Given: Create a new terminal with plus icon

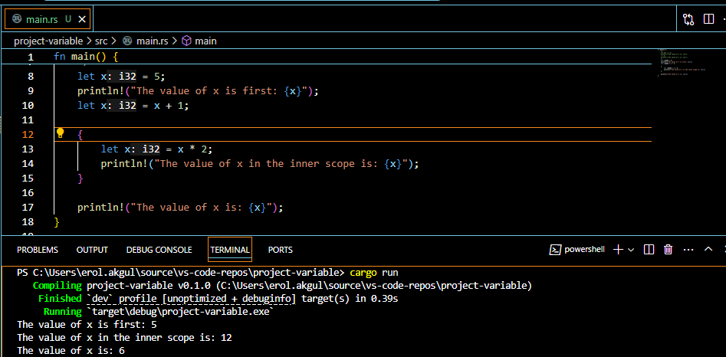Looking at the screenshot, I should 619,250.
